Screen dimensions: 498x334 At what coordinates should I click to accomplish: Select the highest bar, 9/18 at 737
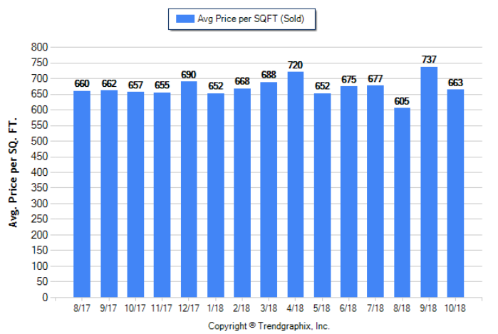point(429,182)
